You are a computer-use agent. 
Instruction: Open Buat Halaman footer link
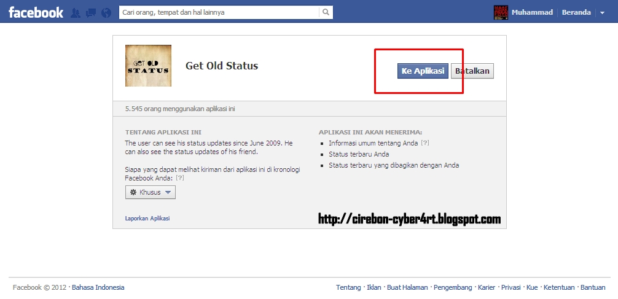[x=407, y=287]
